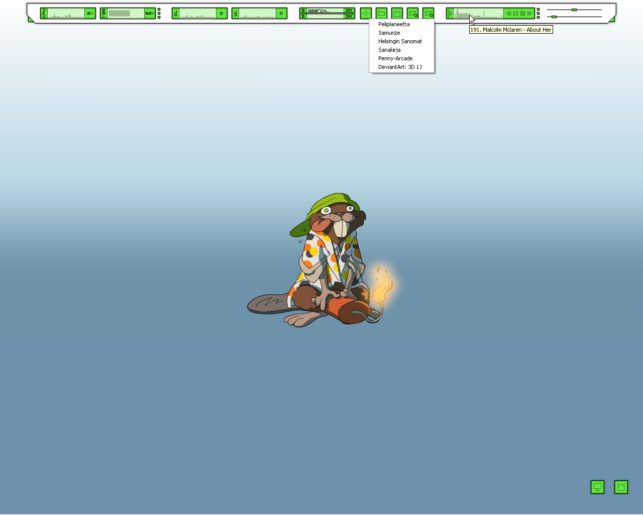Click the play icon on music player
Screen dimensions: 643x515
(450, 14)
